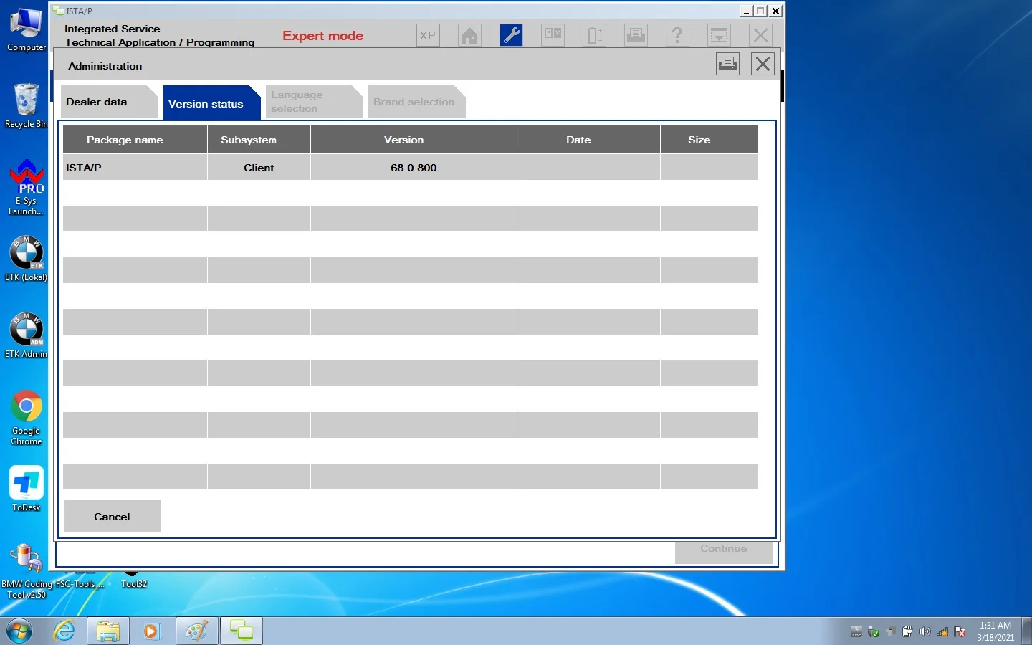Print the Administration page
This screenshot has height=645, width=1032.
(728, 64)
